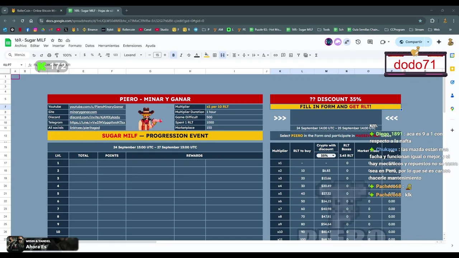Apply percent format icon

coord(92,55)
